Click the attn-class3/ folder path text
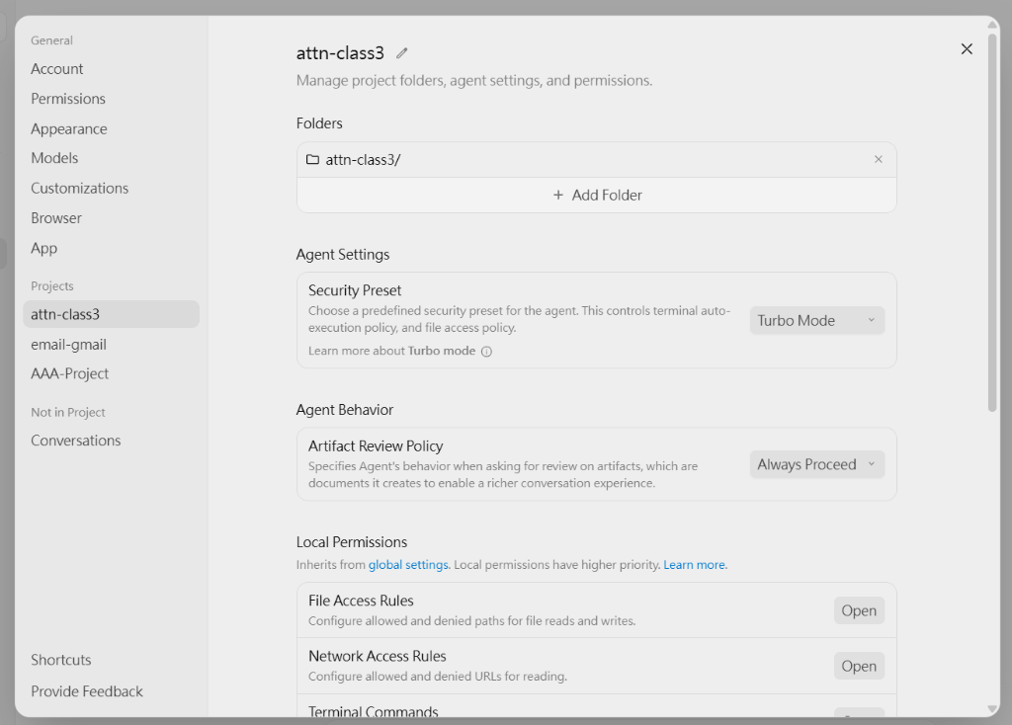 click(363, 159)
